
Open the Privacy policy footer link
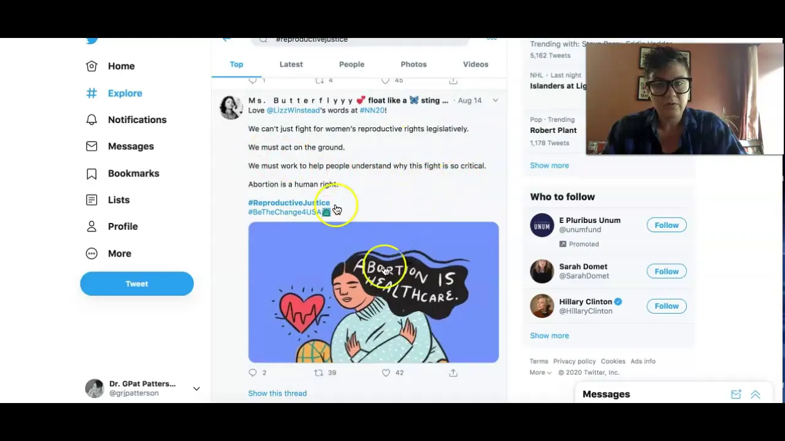(x=574, y=361)
